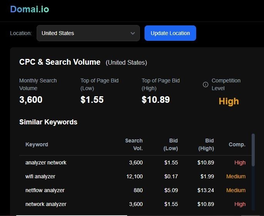Select the 'netflow analyzer' keyword

tap(45, 190)
